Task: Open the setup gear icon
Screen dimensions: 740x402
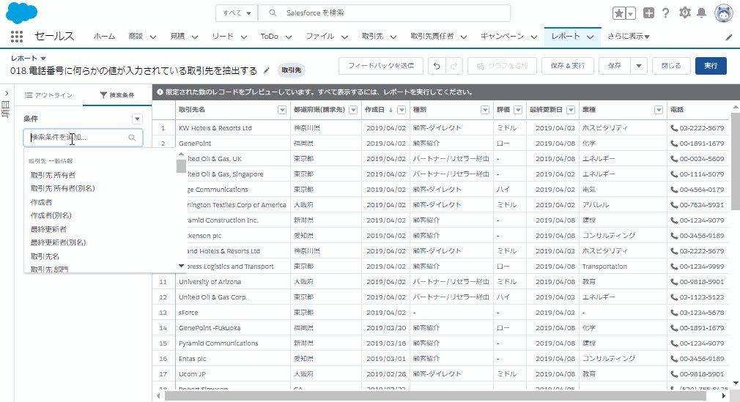Action: pyautogui.click(x=684, y=12)
